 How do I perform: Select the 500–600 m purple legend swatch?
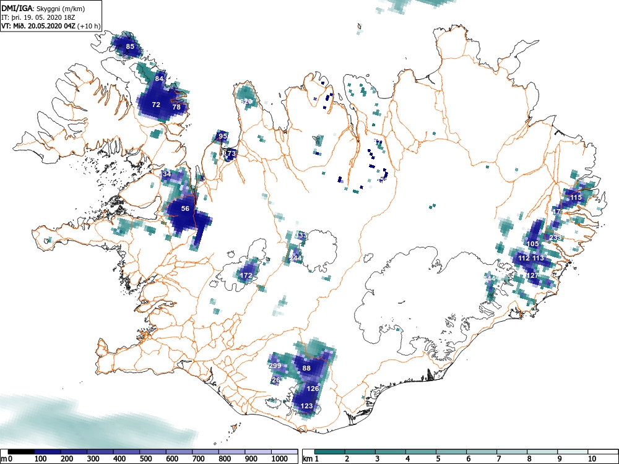153,452
